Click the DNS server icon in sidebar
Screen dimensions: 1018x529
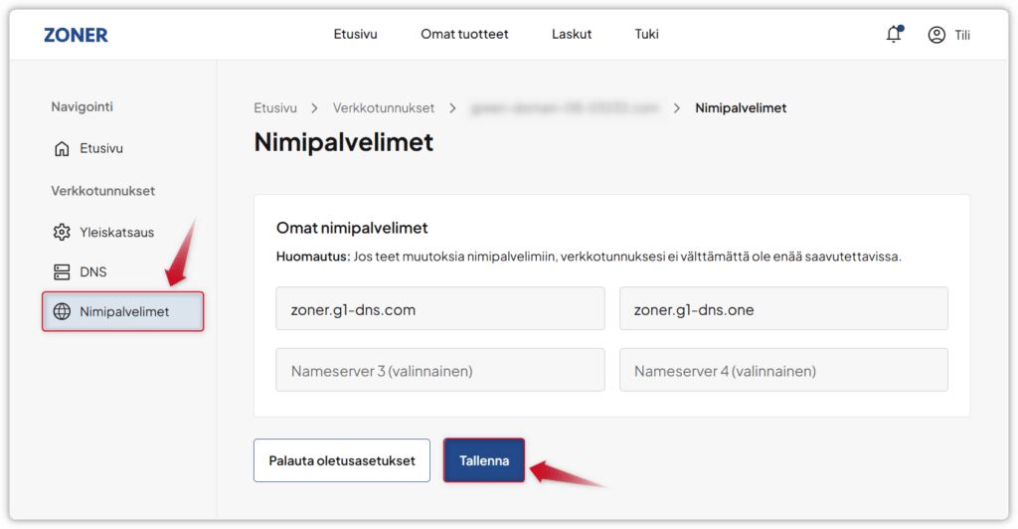[x=62, y=271]
